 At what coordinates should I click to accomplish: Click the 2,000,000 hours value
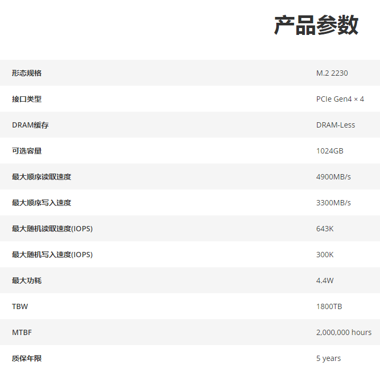(x=343, y=332)
